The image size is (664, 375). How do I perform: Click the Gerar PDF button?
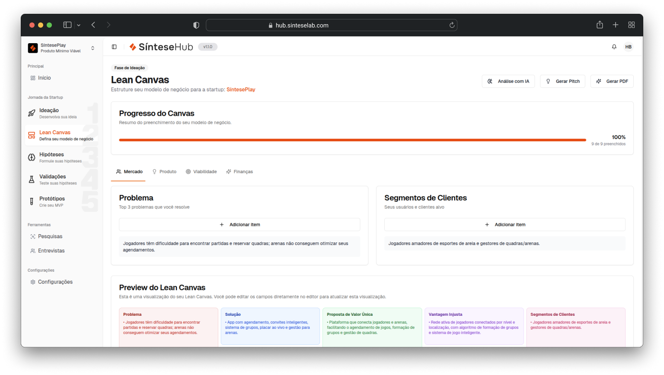pos(612,81)
